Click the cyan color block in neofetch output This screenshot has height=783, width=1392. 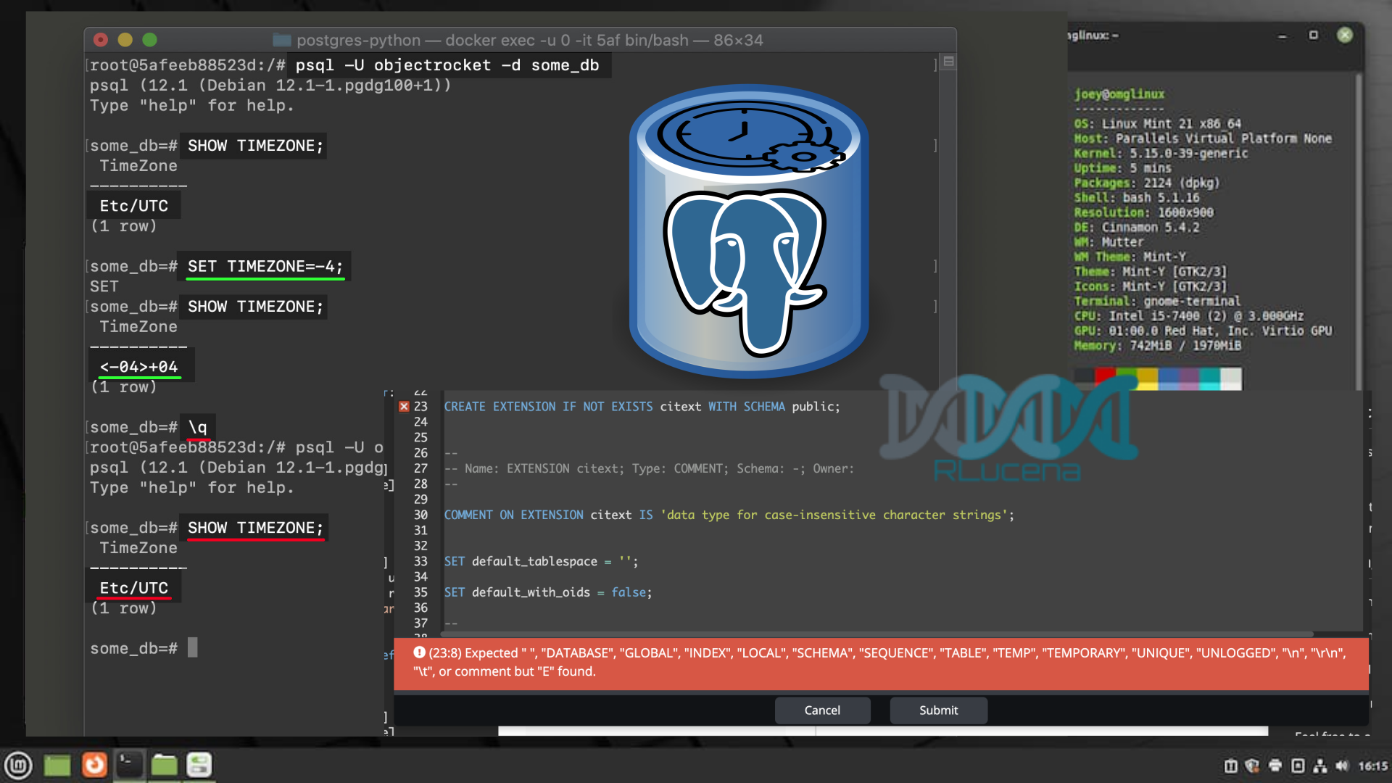tap(1209, 378)
